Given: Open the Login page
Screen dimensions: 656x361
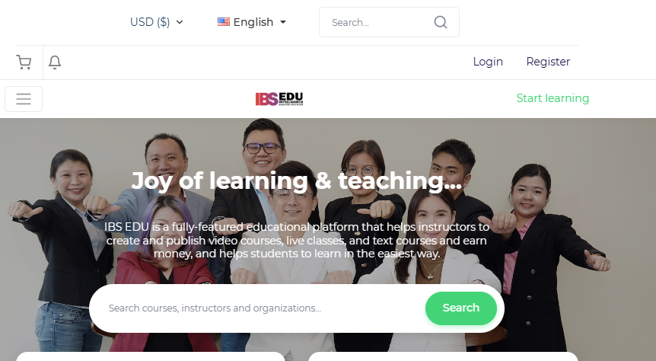Looking at the screenshot, I should pyautogui.click(x=488, y=62).
